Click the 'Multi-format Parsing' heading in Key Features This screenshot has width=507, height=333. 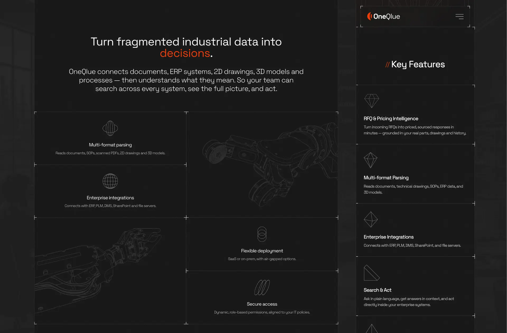coord(386,178)
